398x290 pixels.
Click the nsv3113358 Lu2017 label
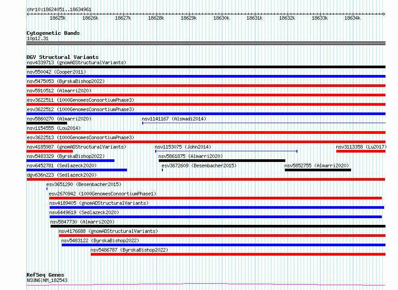click(x=361, y=147)
